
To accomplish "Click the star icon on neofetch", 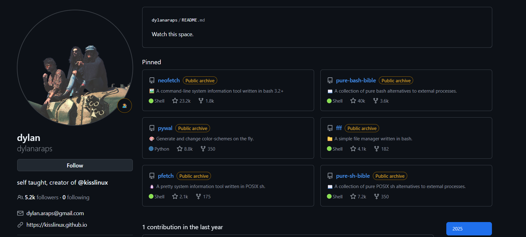I will [x=175, y=101].
